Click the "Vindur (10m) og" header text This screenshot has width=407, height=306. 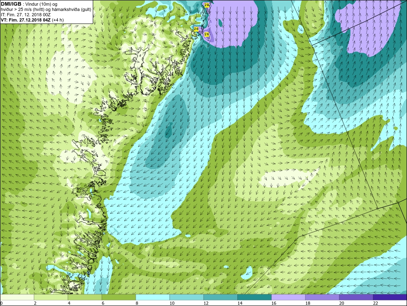[x=40, y=4]
